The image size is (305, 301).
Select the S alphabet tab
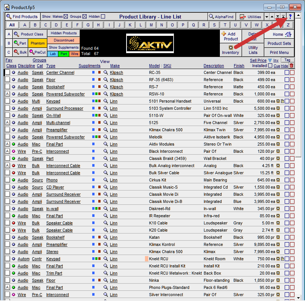[214, 25]
